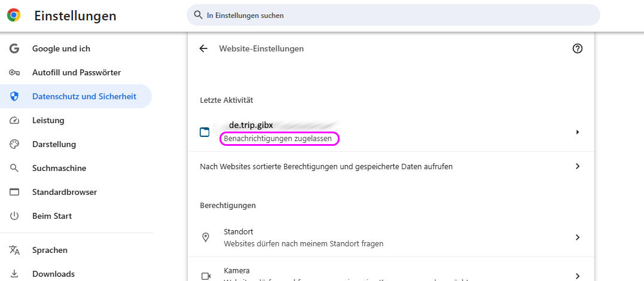Open help via the question mark icon
This screenshot has width=644, height=281.
577,48
